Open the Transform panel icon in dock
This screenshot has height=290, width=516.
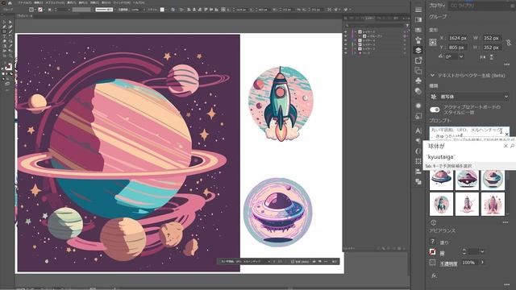[x=418, y=161]
